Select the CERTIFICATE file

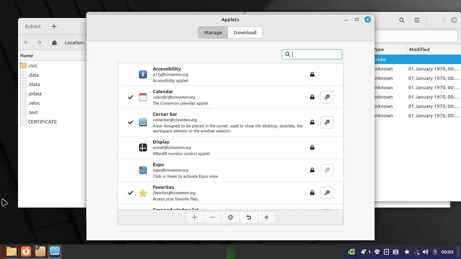[42, 122]
